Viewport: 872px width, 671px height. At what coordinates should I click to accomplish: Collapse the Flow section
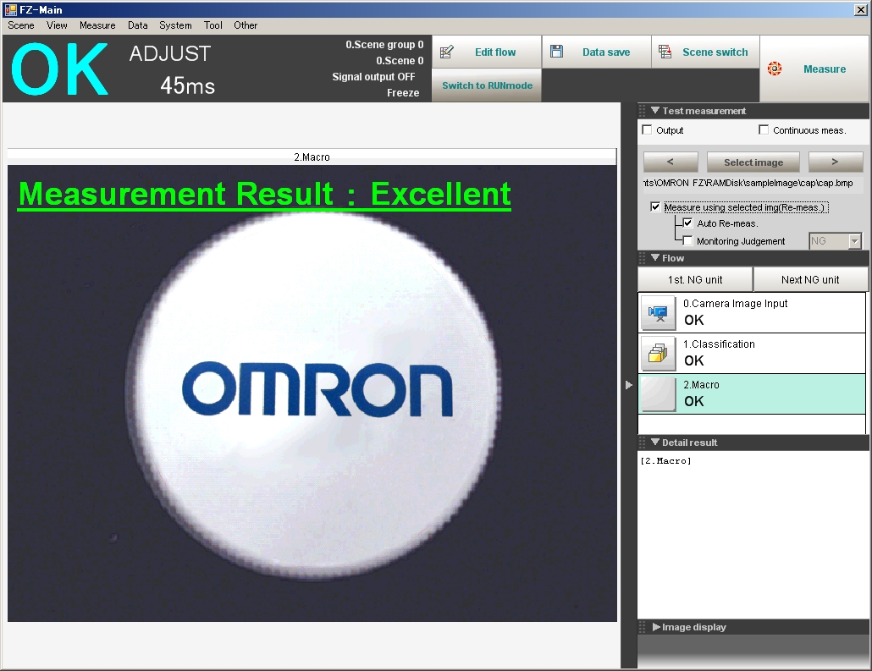click(x=654, y=257)
